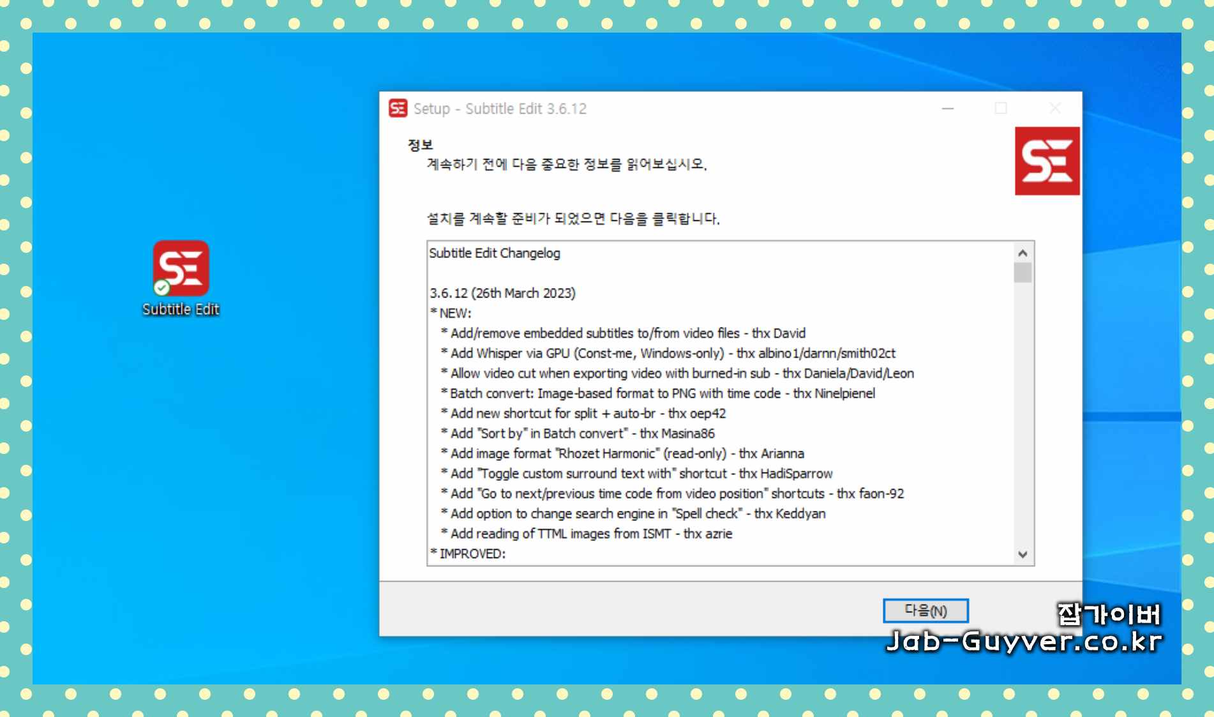Click the 'Subtitle Edit' label under desktop icon
The width and height of the screenshot is (1214, 717).
pyautogui.click(x=181, y=309)
